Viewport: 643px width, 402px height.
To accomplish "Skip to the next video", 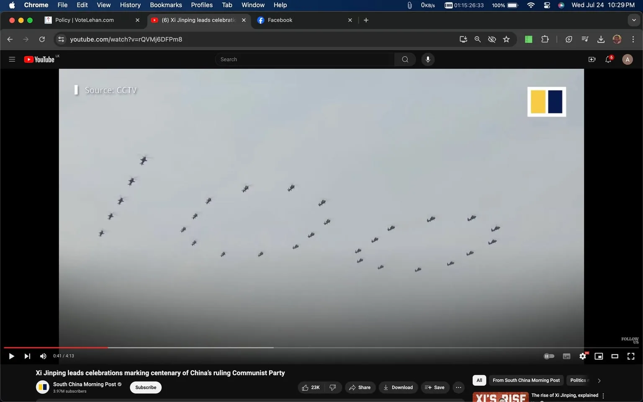I will coord(27,356).
